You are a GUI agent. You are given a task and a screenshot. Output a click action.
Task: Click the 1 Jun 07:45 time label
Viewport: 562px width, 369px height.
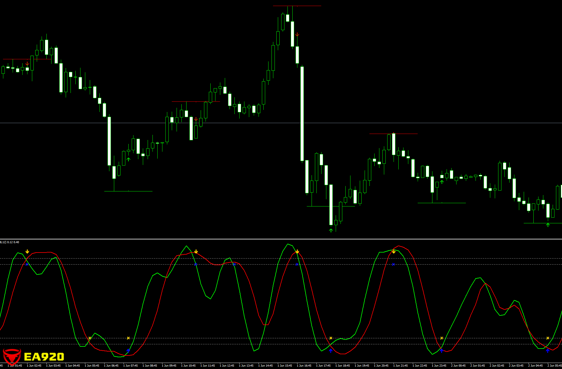(130, 366)
